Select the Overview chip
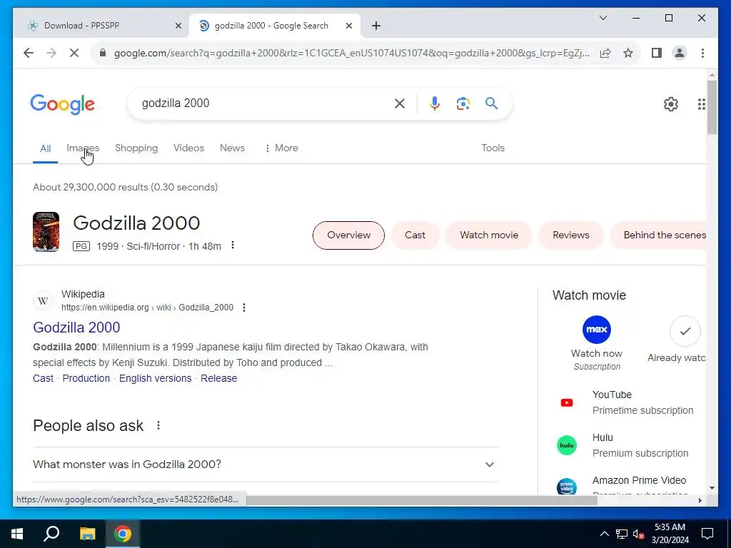The width and height of the screenshot is (731, 548). pos(348,235)
